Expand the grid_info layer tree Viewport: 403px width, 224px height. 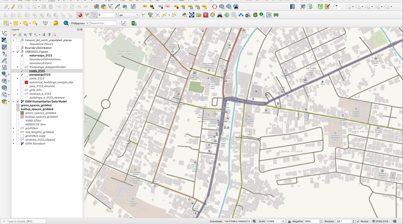pyautogui.click(x=18, y=90)
